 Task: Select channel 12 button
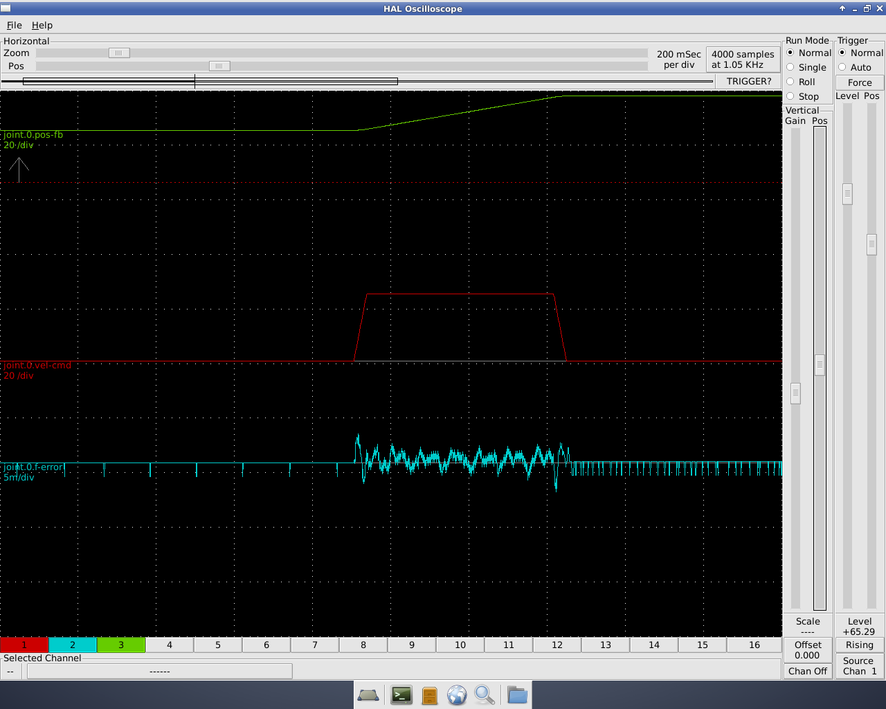click(557, 645)
